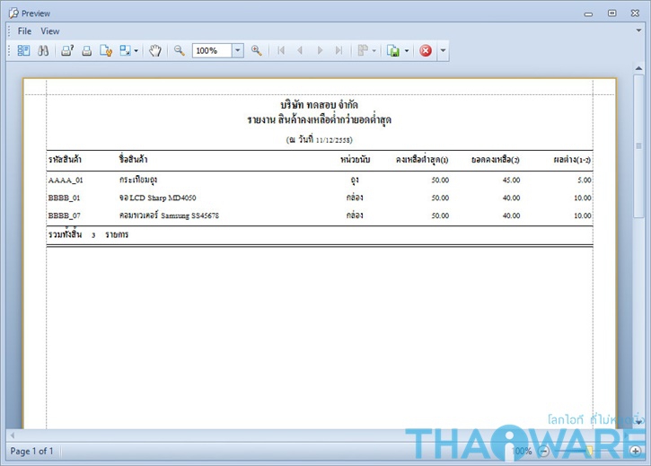Open the page setup icon
The height and width of the screenshot is (466, 651).
[x=106, y=50]
